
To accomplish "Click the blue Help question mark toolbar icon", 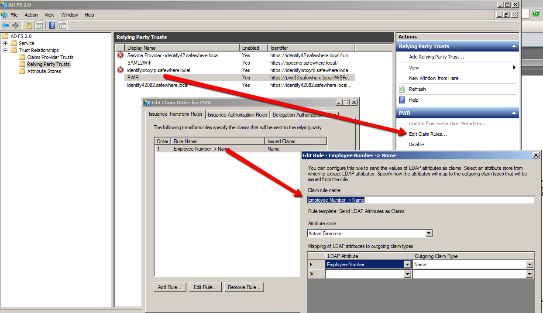I will pos(52,25).
